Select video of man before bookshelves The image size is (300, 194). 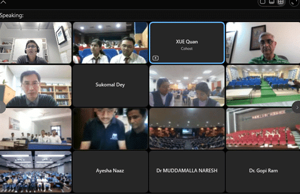[x=35, y=86]
